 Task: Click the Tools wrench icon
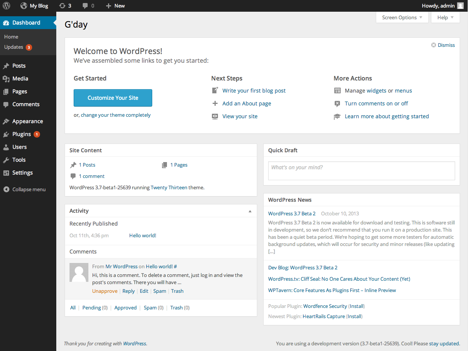pos(6,160)
